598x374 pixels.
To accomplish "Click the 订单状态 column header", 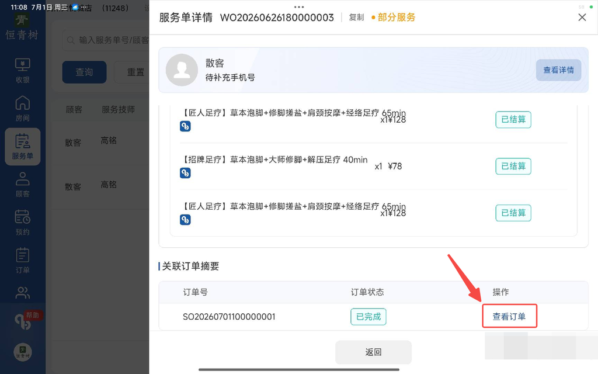I will (367, 292).
